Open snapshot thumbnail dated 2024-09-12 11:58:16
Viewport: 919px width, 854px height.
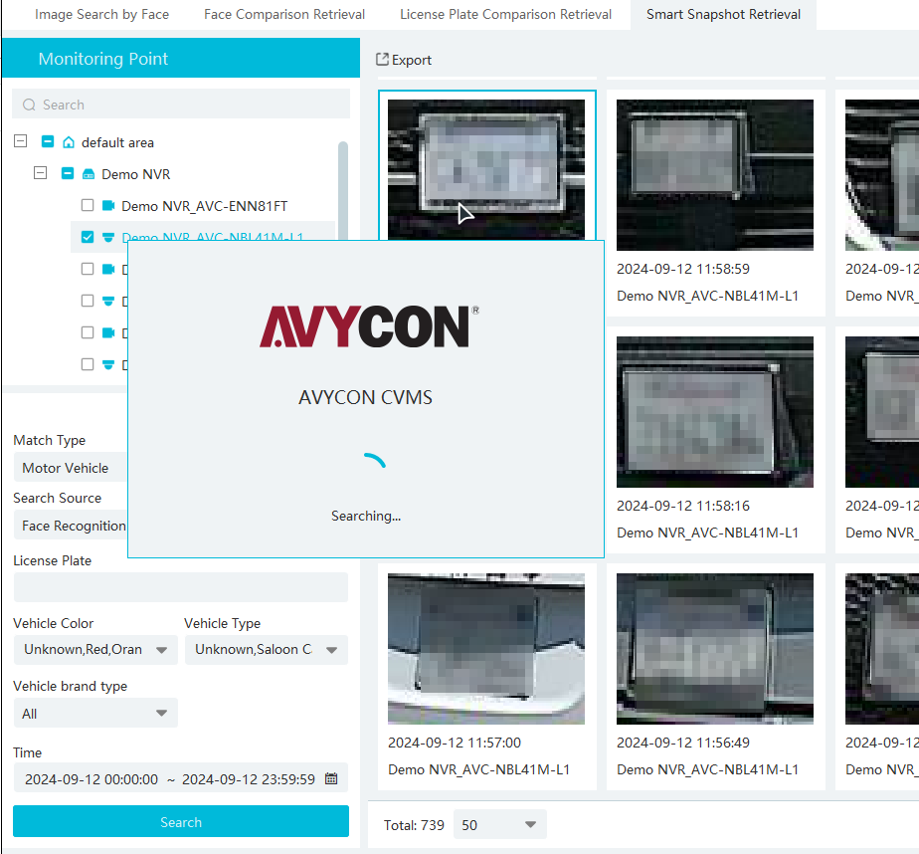pyautogui.click(x=715, y=412)
